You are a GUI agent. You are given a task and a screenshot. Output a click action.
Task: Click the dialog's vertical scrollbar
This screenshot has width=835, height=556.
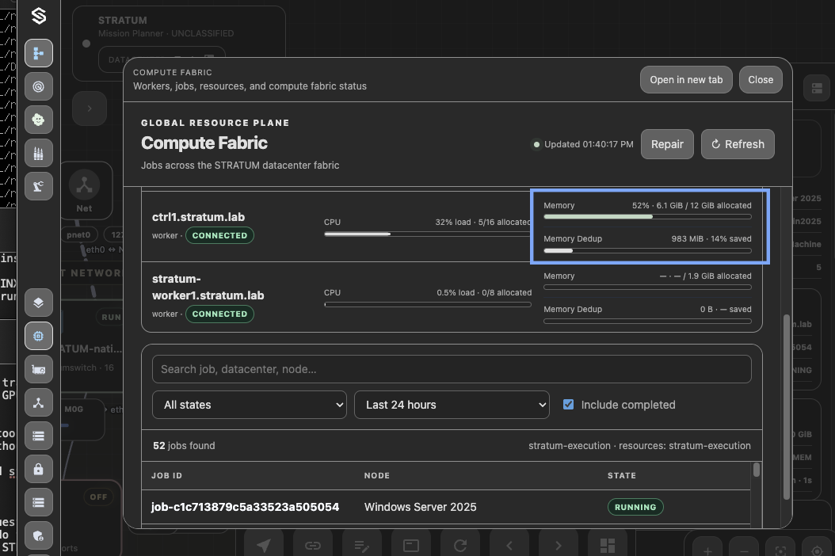pyautogui.click(x=786, y=407)
